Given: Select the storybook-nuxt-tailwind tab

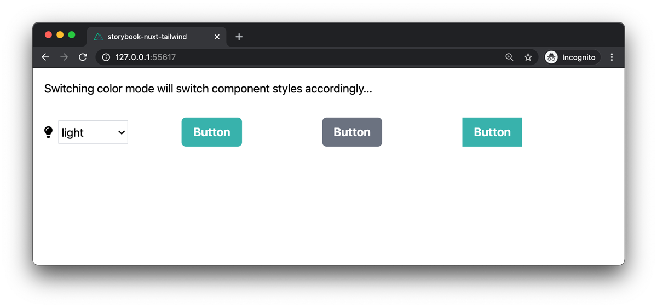Looking at the screenshot, I should click(155, 37).
